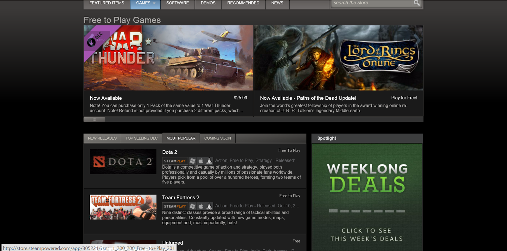This screenshot has height=251, width=507.
Task: Click the Linux icon for Team Fortress 2
Action: pyautogui.click(x=209, y=206)
